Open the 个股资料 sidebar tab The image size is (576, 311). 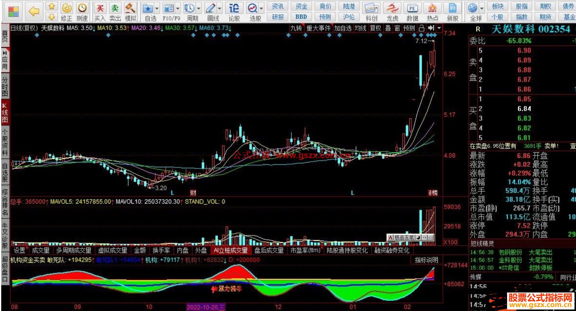tap(5, 142)
